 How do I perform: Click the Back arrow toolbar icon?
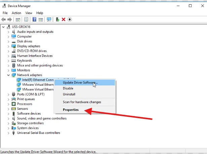click(4, 20)
